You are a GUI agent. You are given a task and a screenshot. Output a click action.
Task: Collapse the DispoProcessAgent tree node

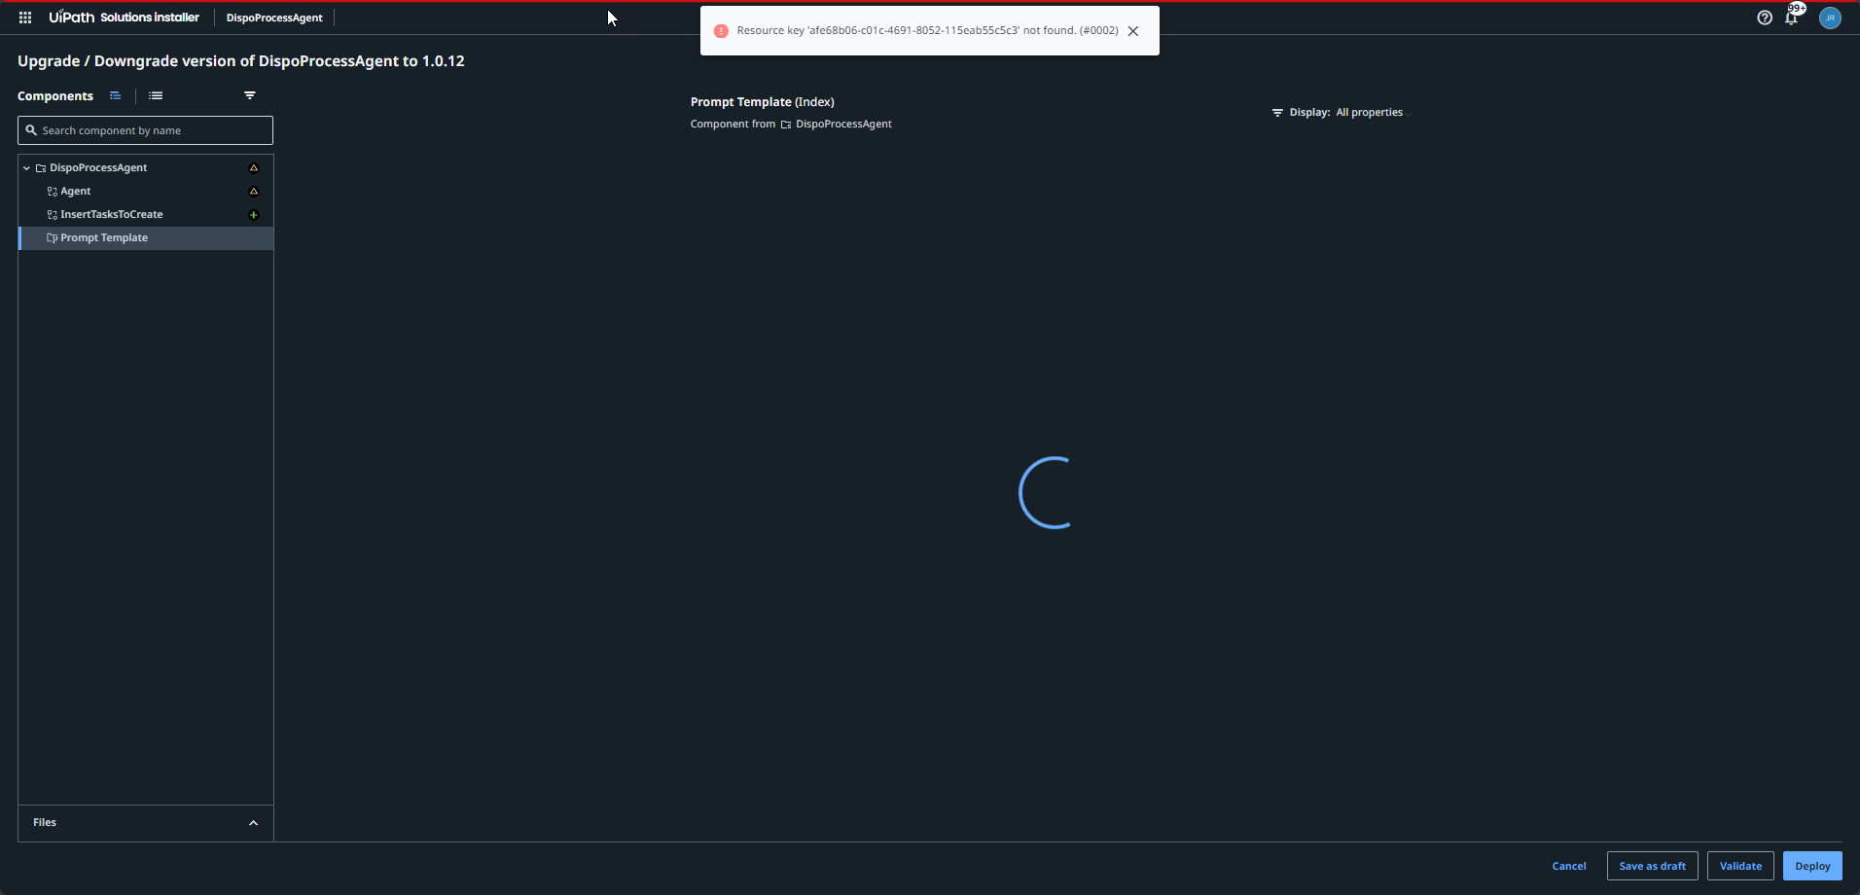click(26, 168)
